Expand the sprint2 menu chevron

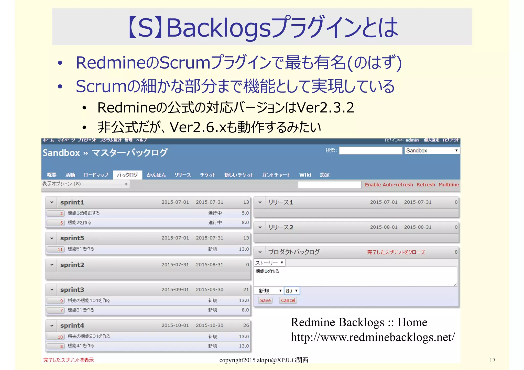(x=52, y=265)
